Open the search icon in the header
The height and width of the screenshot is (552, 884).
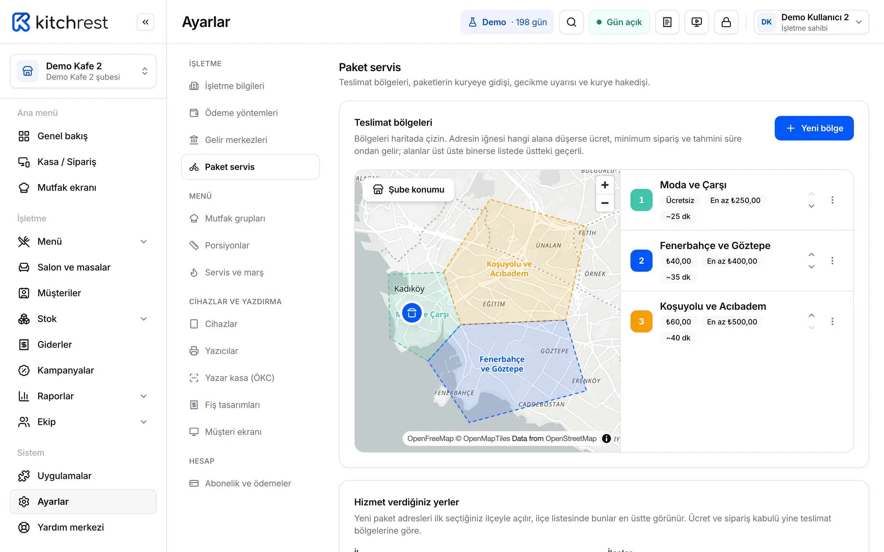coord(571,22)
